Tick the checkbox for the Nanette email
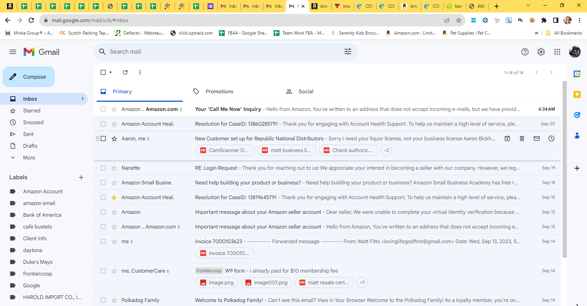Image resolution: width=587 pixels, height=306 pixels. coord(103,168)
